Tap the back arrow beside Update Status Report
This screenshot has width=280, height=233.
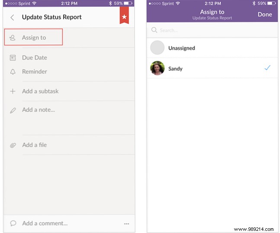point(12,18)
